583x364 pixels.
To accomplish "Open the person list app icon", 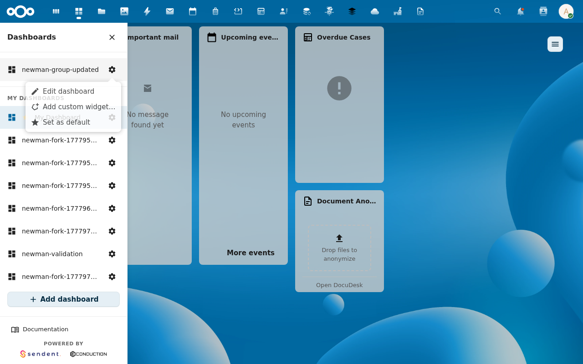I will (x=284, y=11).
